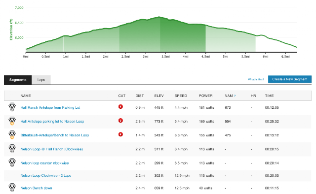
Task: Click achievement medal beside Hall Ranch Antelope from Parking Lot
Action: 12,107
